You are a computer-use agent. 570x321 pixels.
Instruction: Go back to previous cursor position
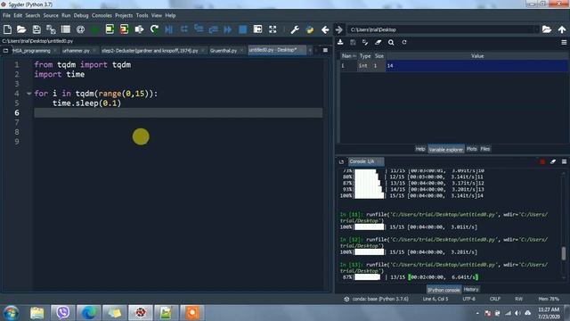coord(325,29)
